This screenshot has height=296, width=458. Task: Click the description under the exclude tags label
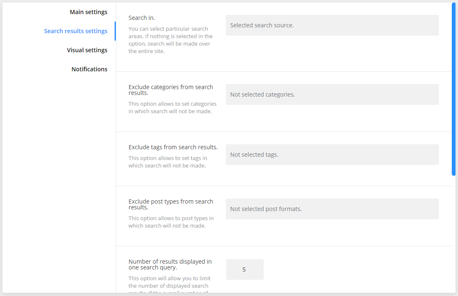tap(168, 162)
